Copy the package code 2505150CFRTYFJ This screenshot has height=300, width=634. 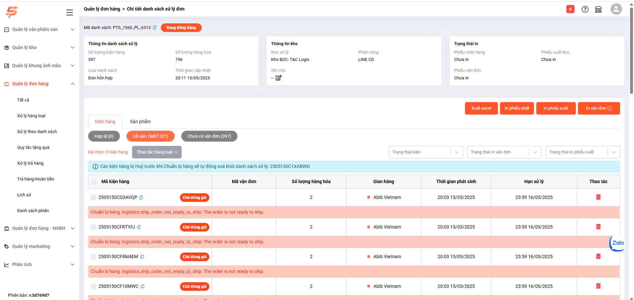pyautogui.click(x=139, y=227)
